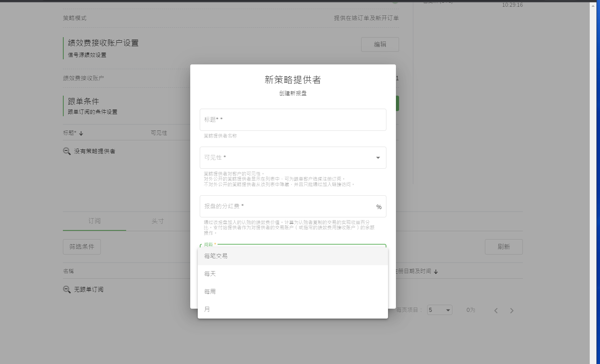The height and width of the screenshot is (364, 600).
Task: Select the 月 interval option
Action: (293, 309)
